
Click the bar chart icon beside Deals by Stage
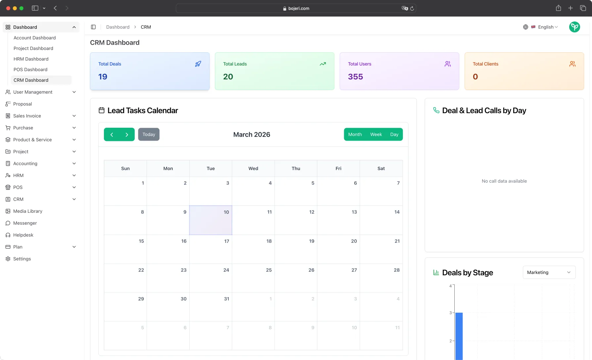click(436, 272)
